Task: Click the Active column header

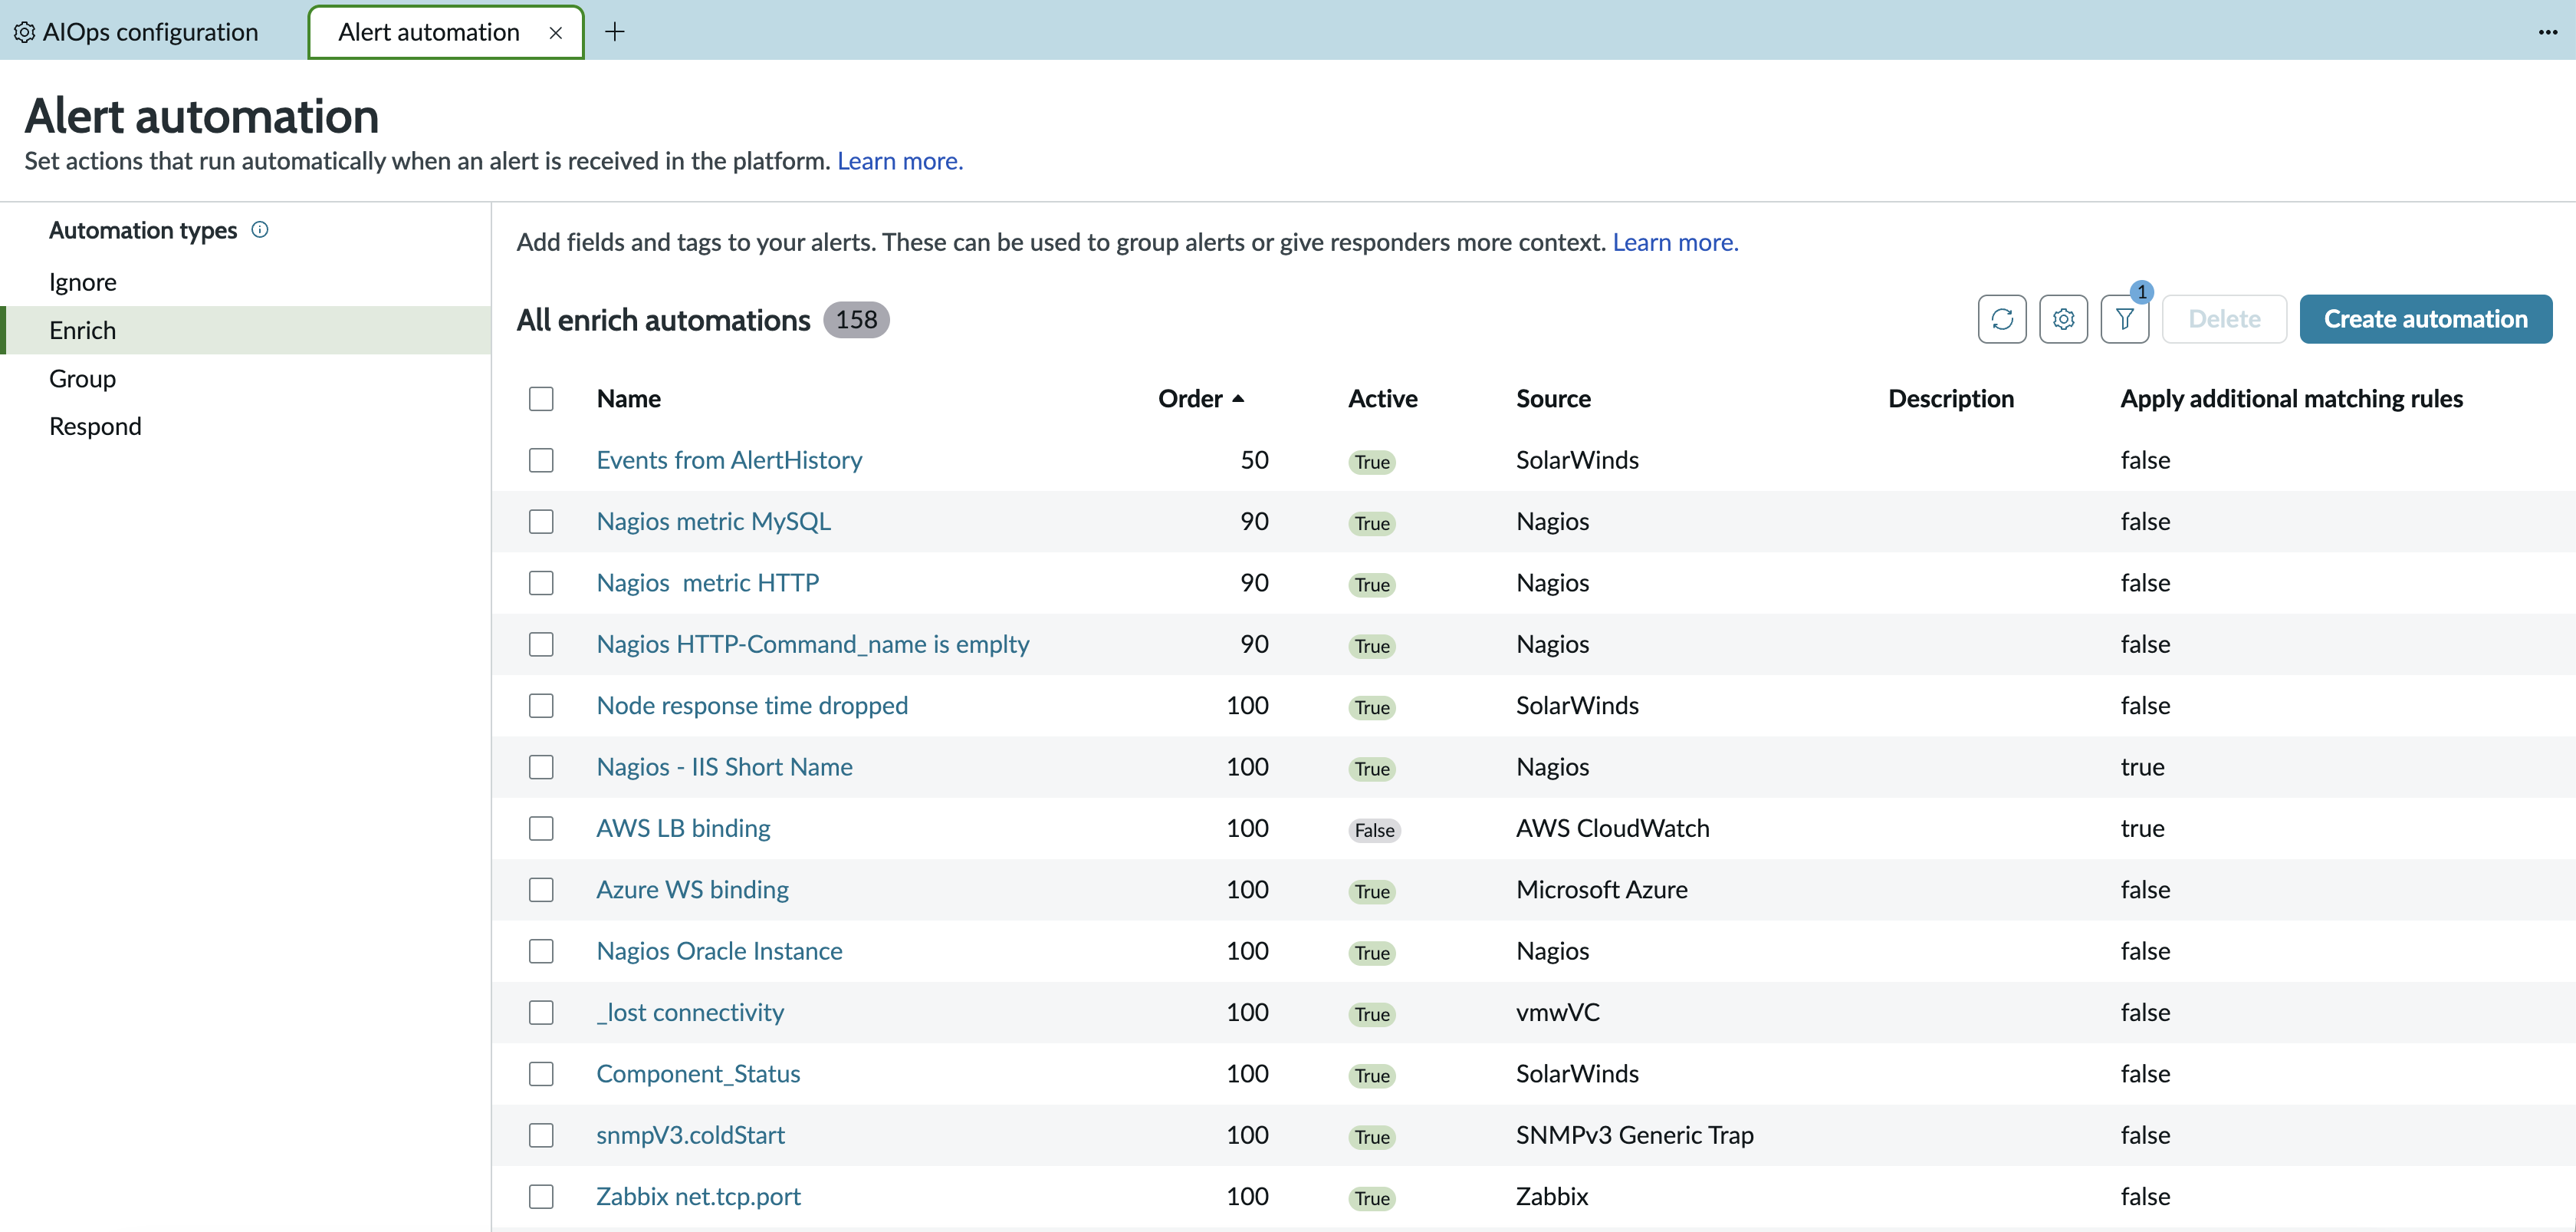Action: point(1382,398)
